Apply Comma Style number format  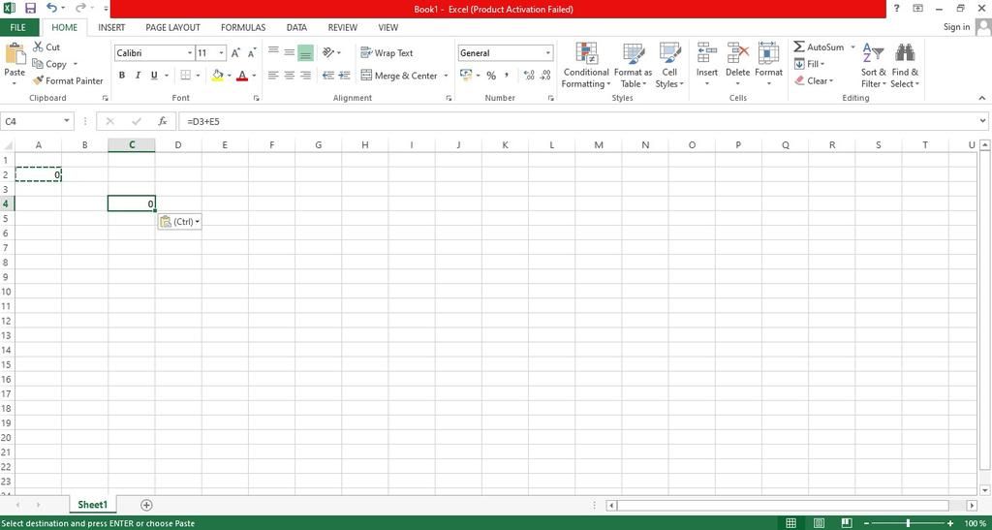pyautogui.click(x=506, y=76)
